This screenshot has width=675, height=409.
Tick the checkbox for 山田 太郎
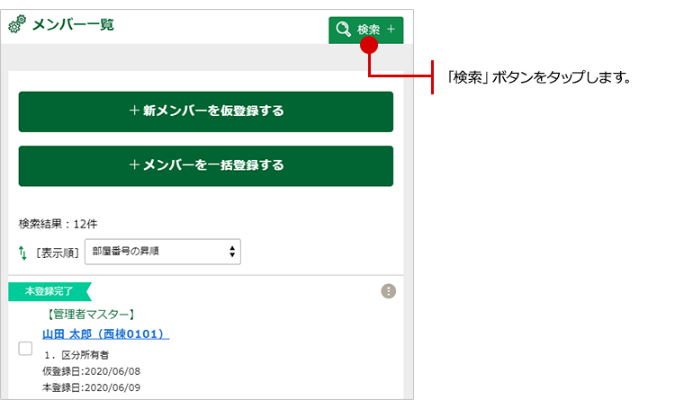pyautogui.click(x=26, y=350)
